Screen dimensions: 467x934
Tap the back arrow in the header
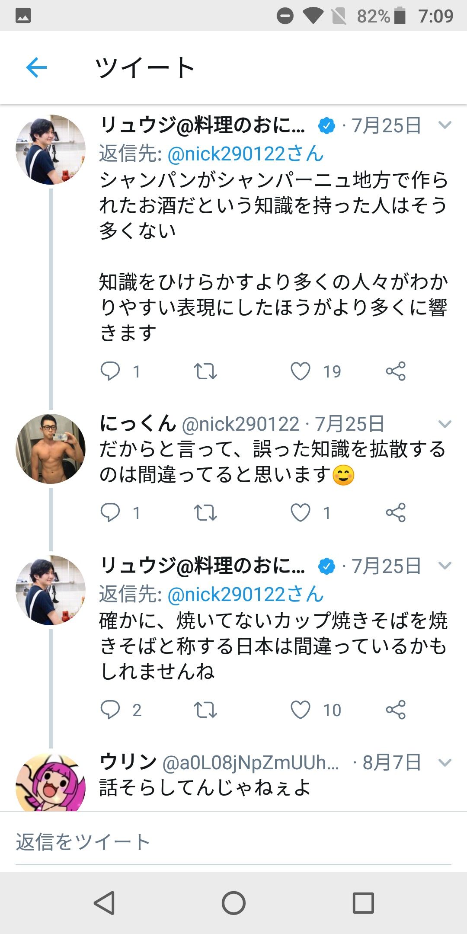36,67
